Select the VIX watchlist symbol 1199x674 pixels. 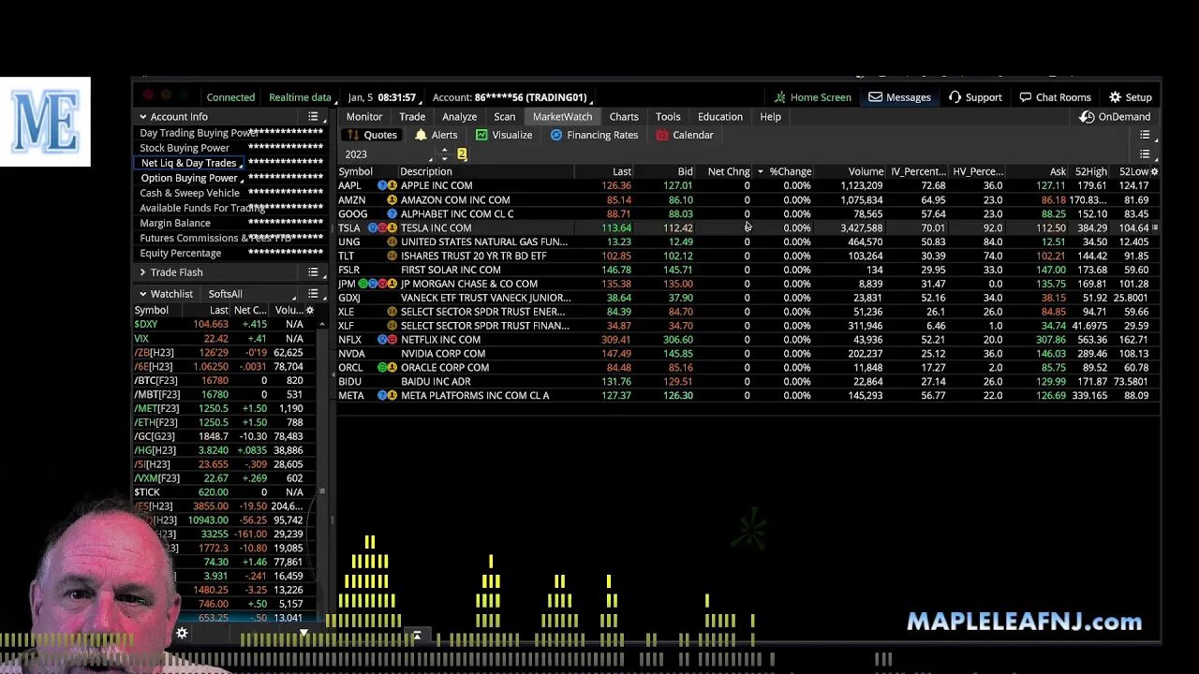(141, 338)
